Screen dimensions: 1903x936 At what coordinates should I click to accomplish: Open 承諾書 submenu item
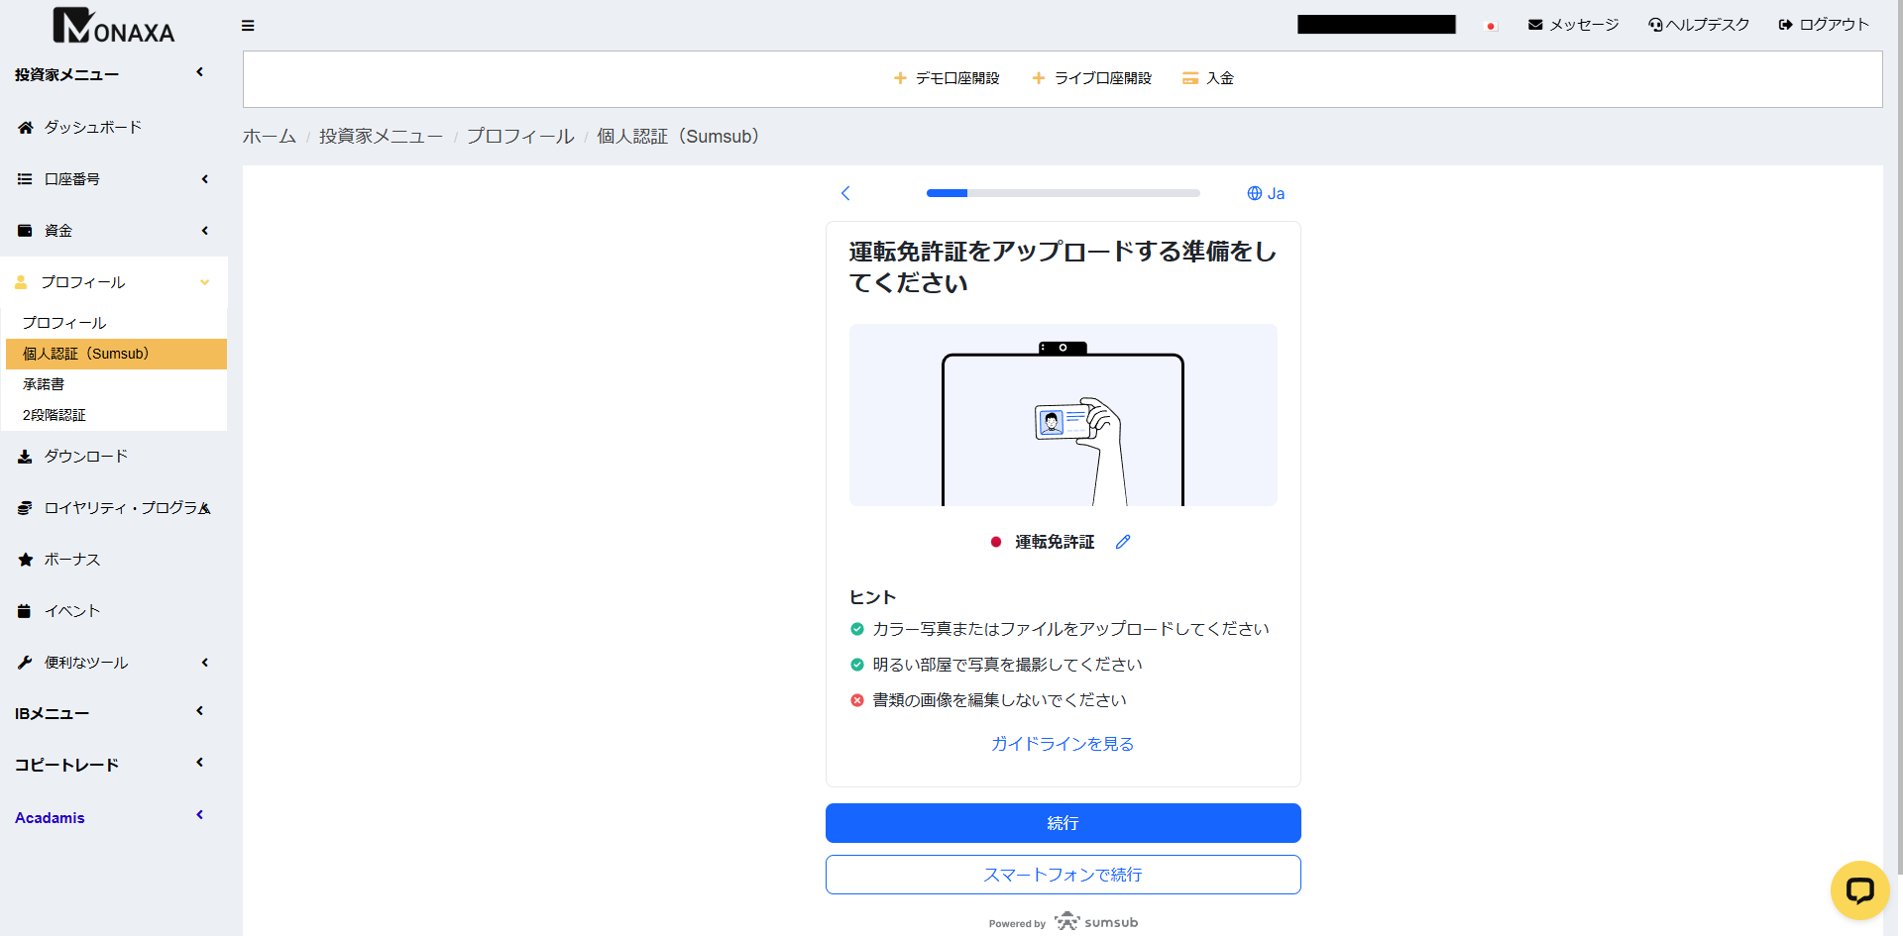click(x=44, y=384)
